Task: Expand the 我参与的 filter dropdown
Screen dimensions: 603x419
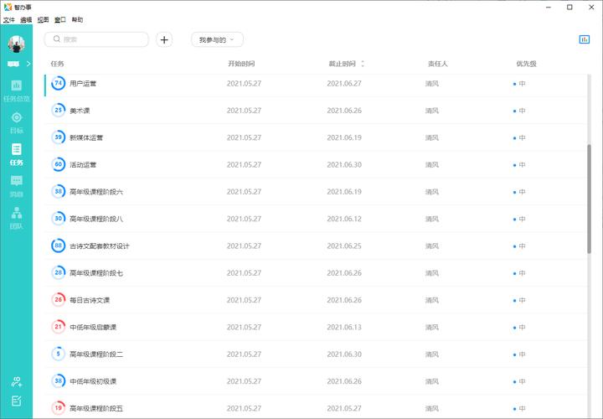Action: pos(217,39)
